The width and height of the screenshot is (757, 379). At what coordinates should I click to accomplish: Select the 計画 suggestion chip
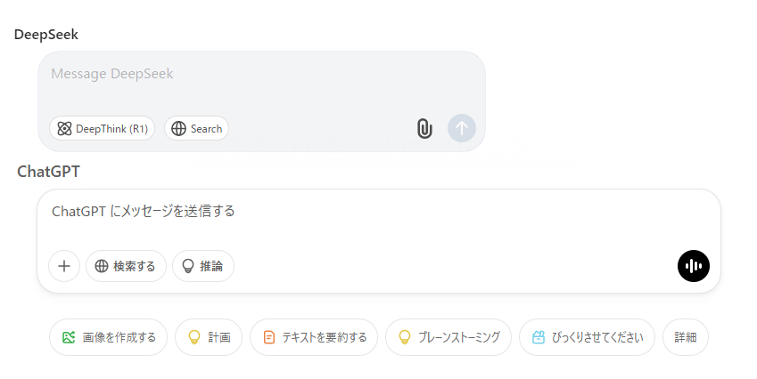(209, 337)
